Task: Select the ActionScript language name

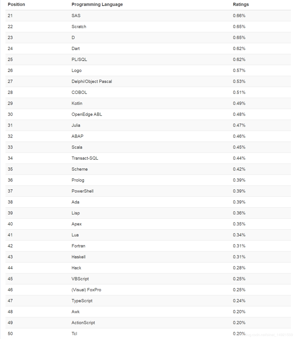Action: (83, 323)
